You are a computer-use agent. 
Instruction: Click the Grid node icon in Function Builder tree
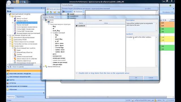[49, 22]
